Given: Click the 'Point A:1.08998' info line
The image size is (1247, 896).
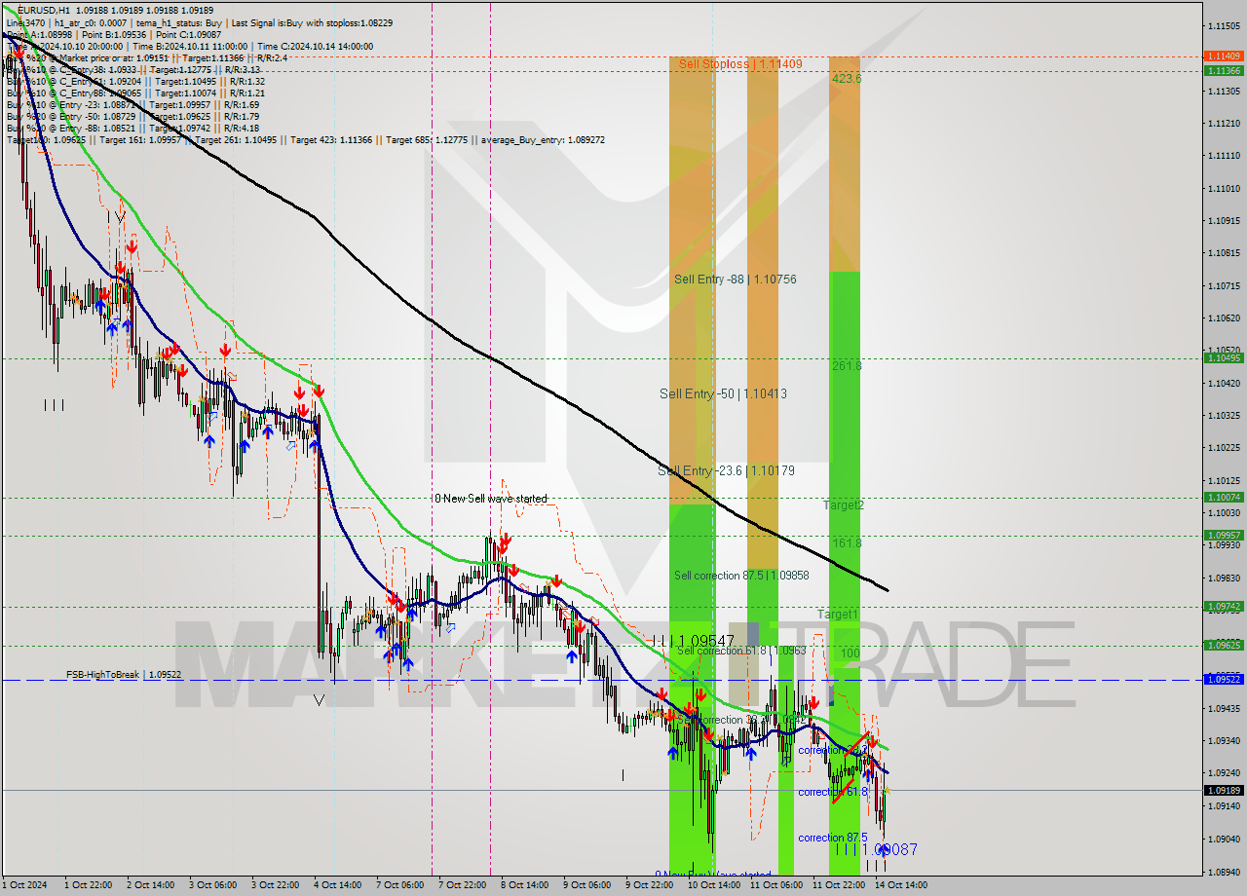Looking at the screenshot, I should tap(38, 33).
